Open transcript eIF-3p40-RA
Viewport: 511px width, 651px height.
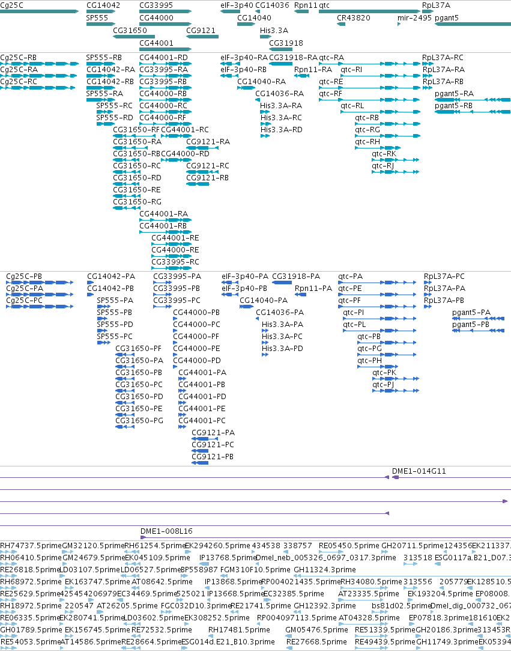(244, 57)
